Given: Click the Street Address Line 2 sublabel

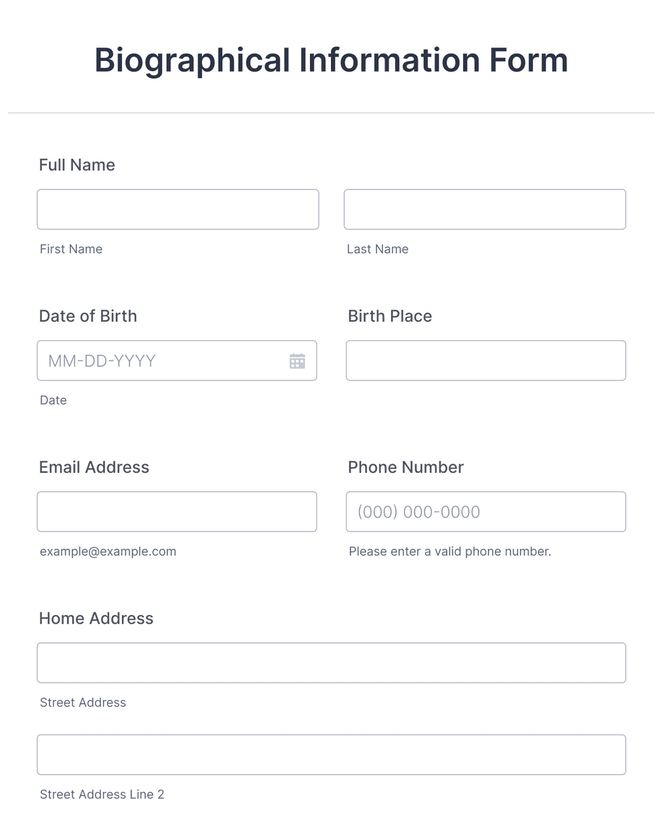Looking at the screenshot, I should coord(102,794).
